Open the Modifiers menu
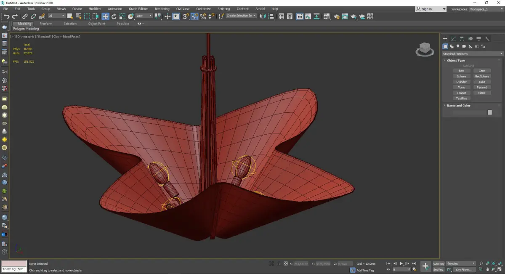This screenshot has width=505, height=274. 95,9
